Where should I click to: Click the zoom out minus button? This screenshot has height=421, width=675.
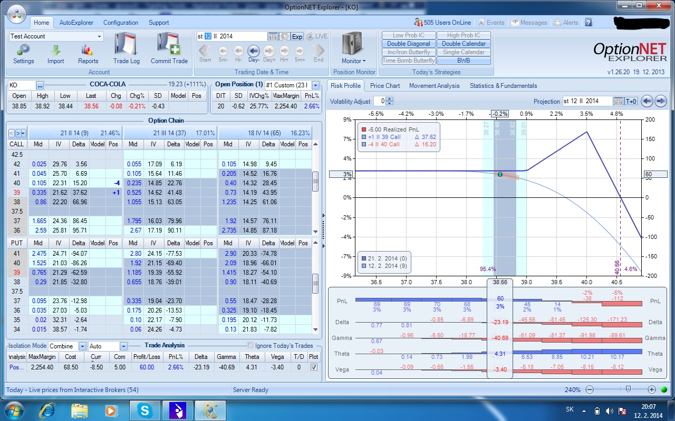click(x=590, y=389)
